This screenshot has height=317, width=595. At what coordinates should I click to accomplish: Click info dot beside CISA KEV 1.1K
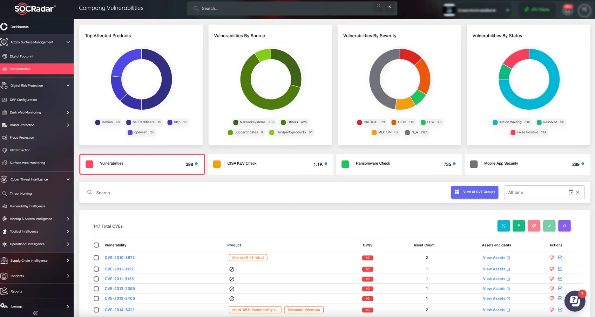point(326,164)
